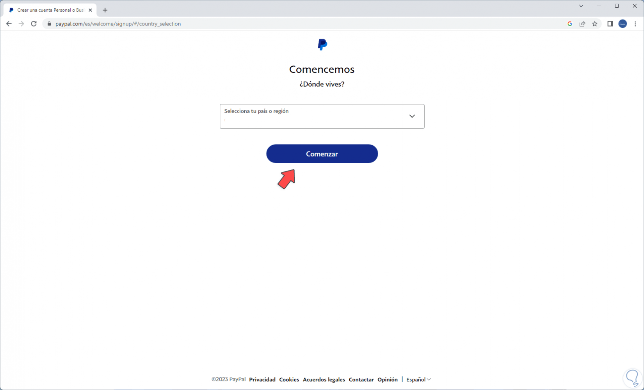Open a new browser tab
This screenshot has height=390, width=644.
coord(105,10)
